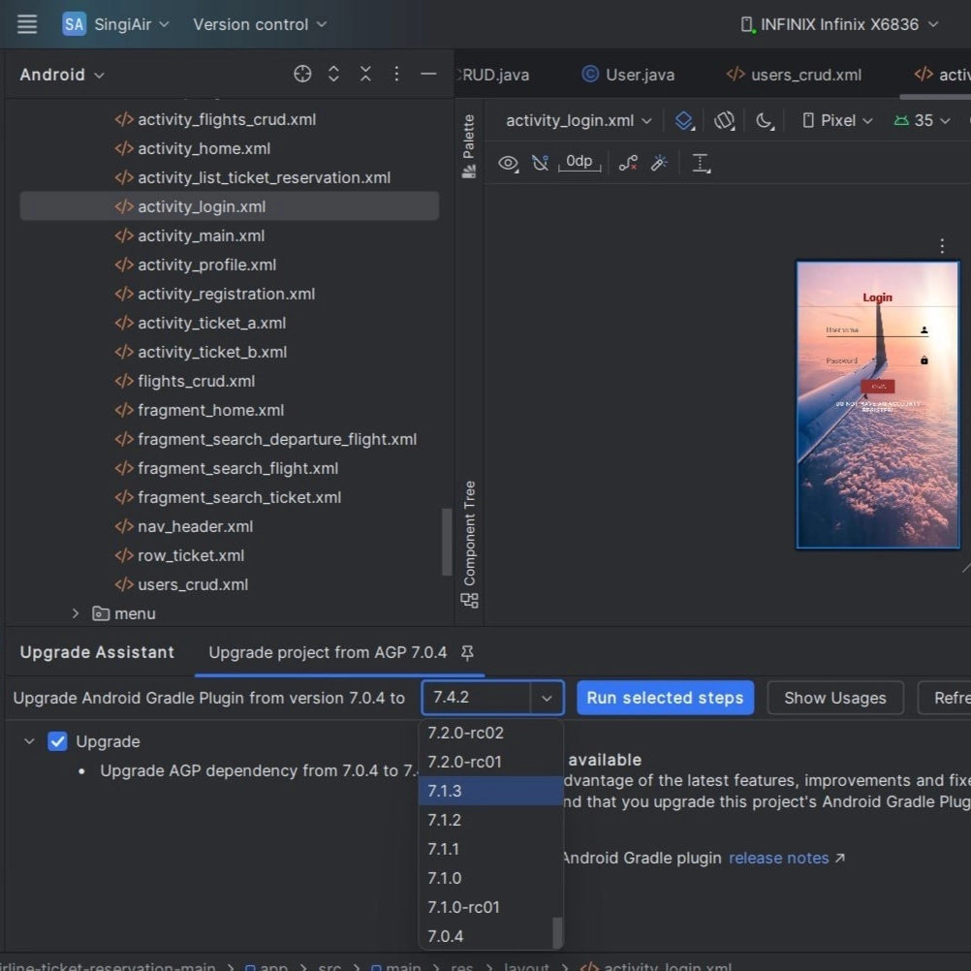Click the Expand All icon in project panel
Screen dimensions: 971x971
(334, 75)
